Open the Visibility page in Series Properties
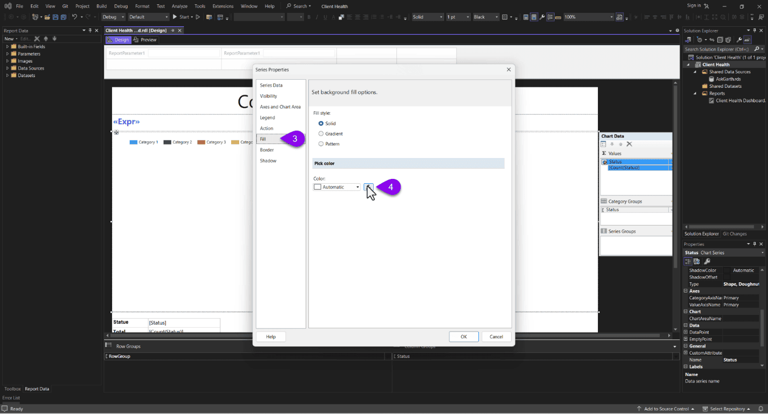This screenshot has width=768, height=414. [x=269, y=96]
